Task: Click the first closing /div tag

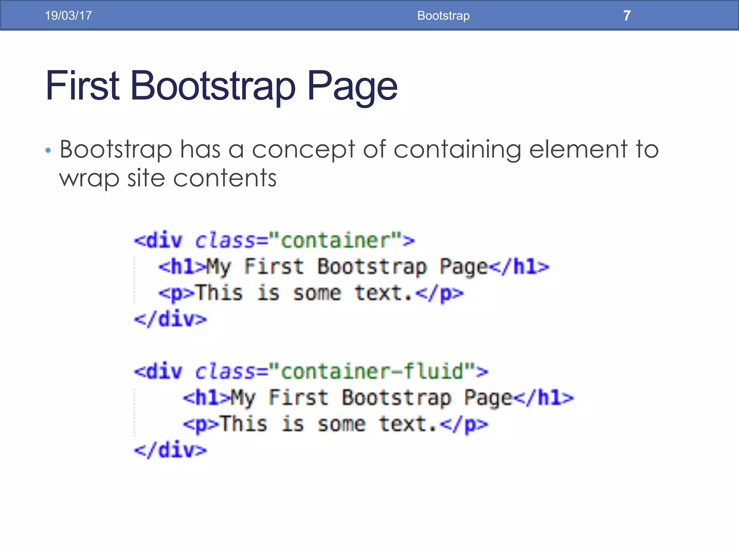Action: pyautogui.click(x=171, y=319)
